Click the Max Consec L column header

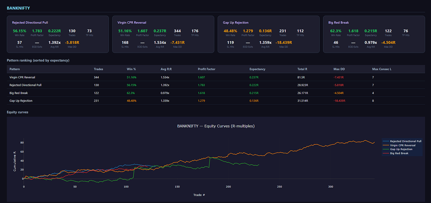coord(381,69)
